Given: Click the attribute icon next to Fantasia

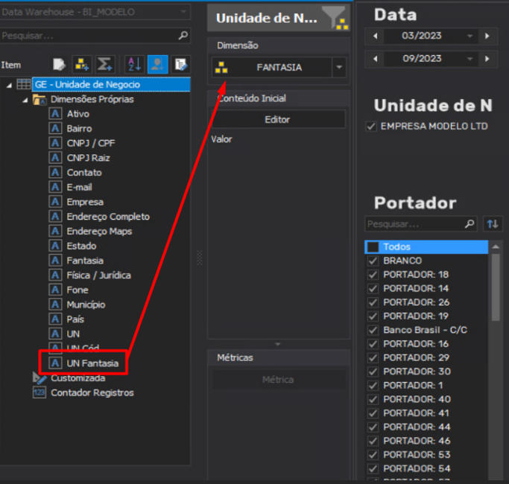Looking at the screenshot, I should point(55,261).
